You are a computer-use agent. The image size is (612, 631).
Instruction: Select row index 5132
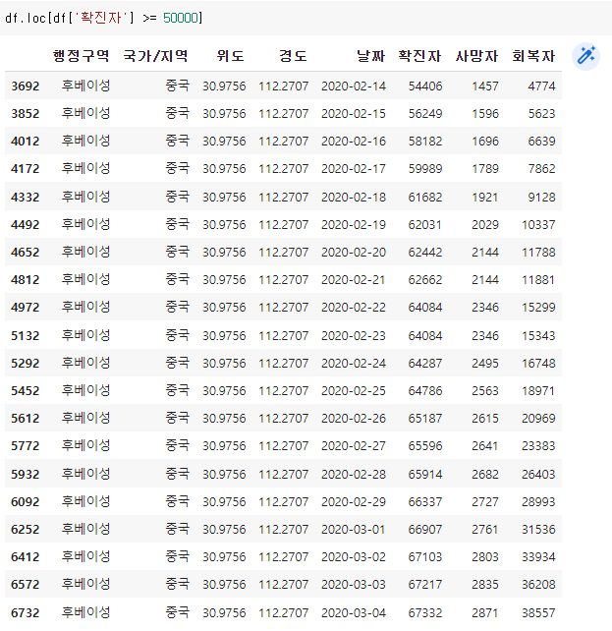pyautogui.click(x=26, y=335)
